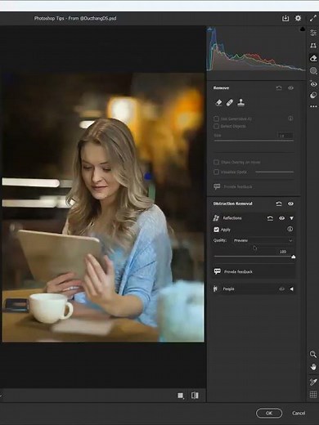319x425 pixels.
Task: Toggle People visibility eye
Action: (281, 289)
